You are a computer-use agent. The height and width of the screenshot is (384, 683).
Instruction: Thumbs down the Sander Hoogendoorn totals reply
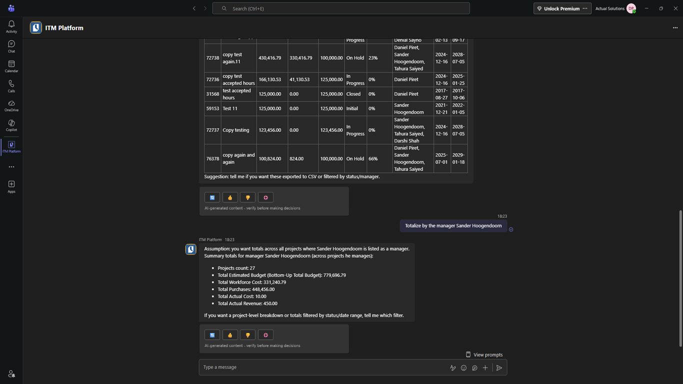coord(247,335)
